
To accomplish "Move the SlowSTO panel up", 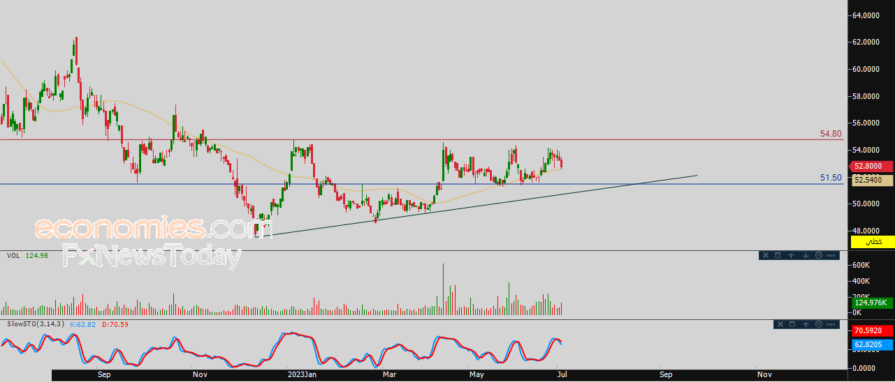I will click(x=806, y=324).
